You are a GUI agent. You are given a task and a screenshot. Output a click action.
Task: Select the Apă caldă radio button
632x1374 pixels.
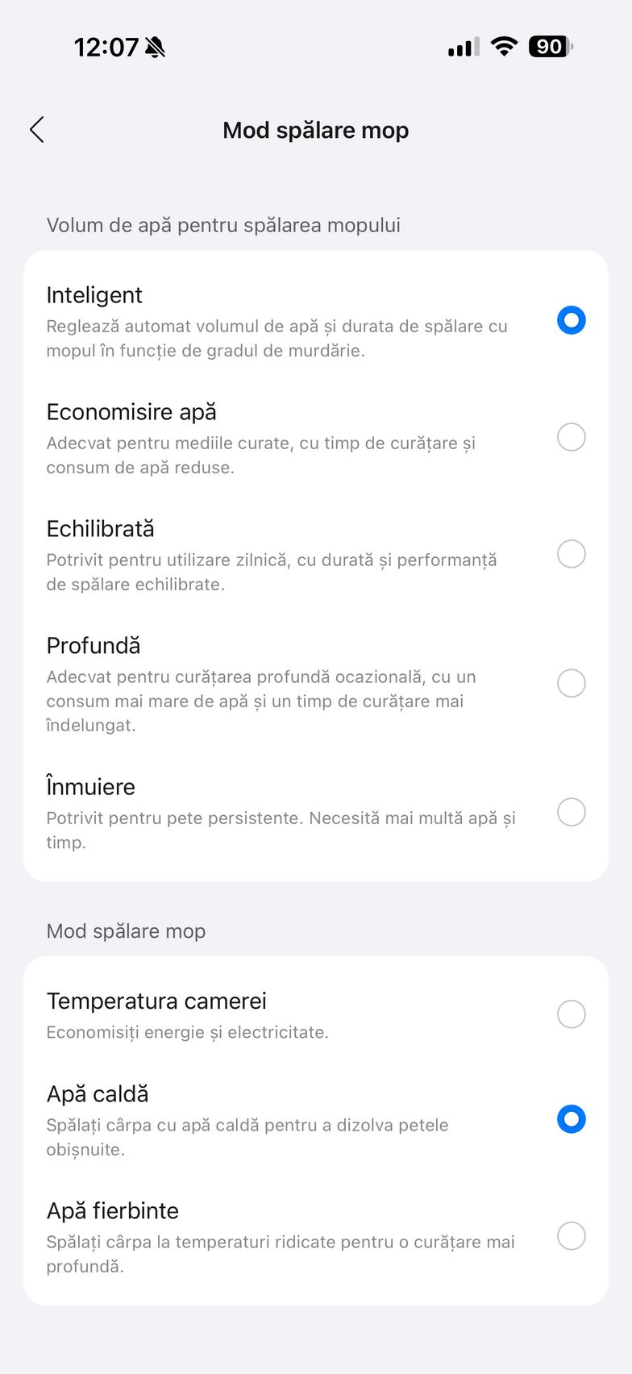coord(571,1119)
